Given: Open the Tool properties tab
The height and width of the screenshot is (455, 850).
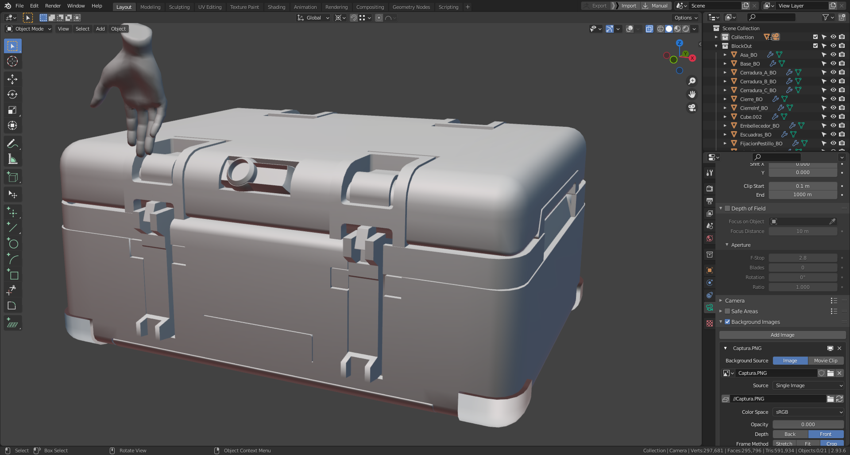Looking at the screenshot, I should (710, 172).
